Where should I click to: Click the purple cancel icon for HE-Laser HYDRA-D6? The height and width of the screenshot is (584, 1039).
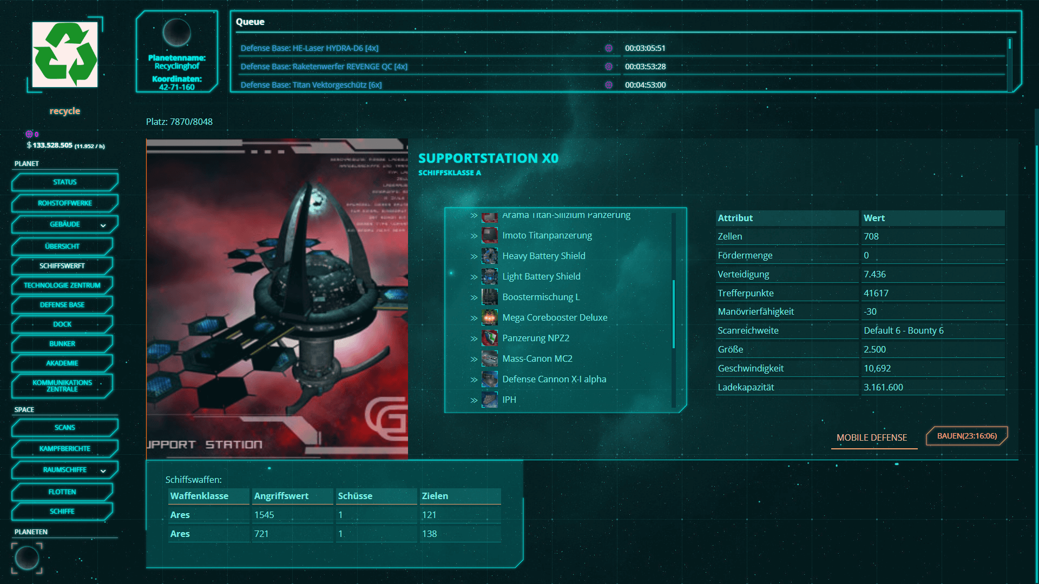click(x=609, y=48)
